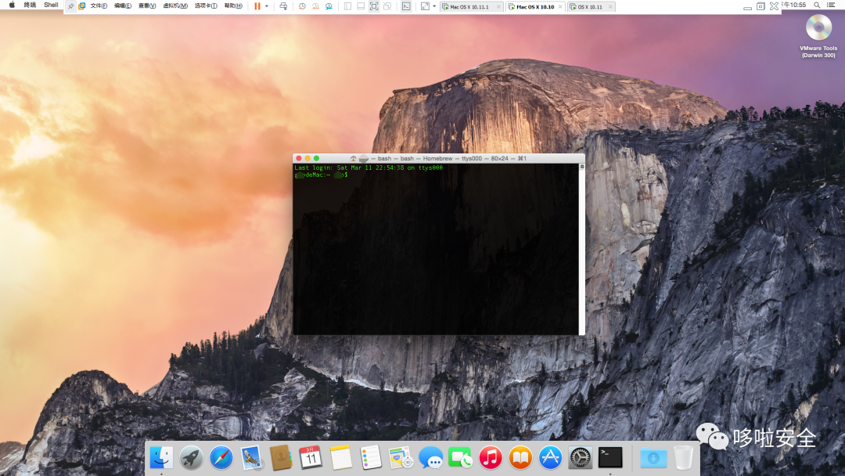
Task: Open the Apple menu
Action: tap(12, 5)
